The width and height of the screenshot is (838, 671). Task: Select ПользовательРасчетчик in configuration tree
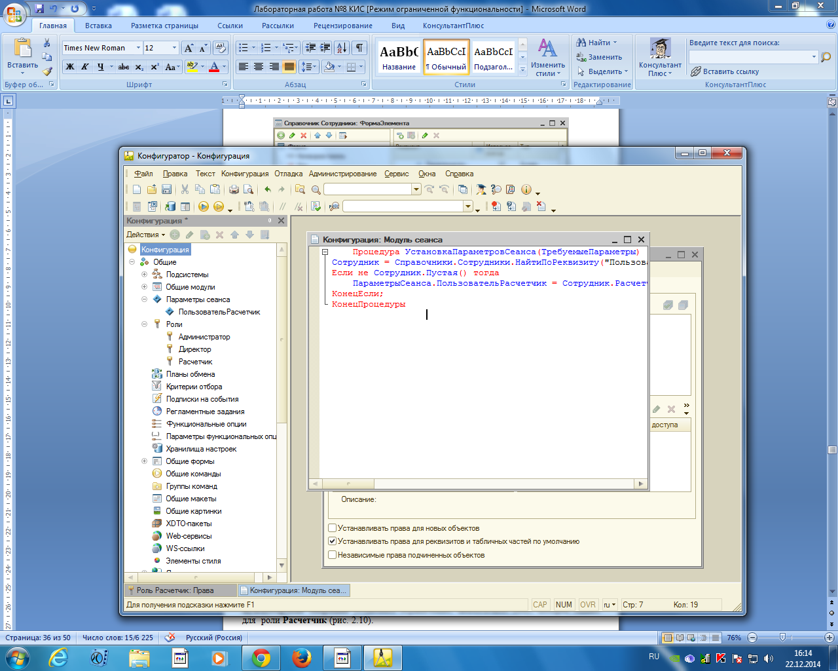(219, 312)
